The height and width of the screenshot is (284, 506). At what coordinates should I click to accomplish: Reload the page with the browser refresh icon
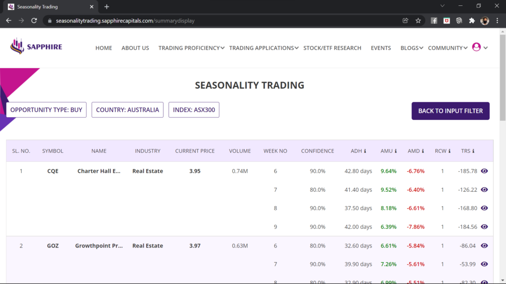coord(34,21)
